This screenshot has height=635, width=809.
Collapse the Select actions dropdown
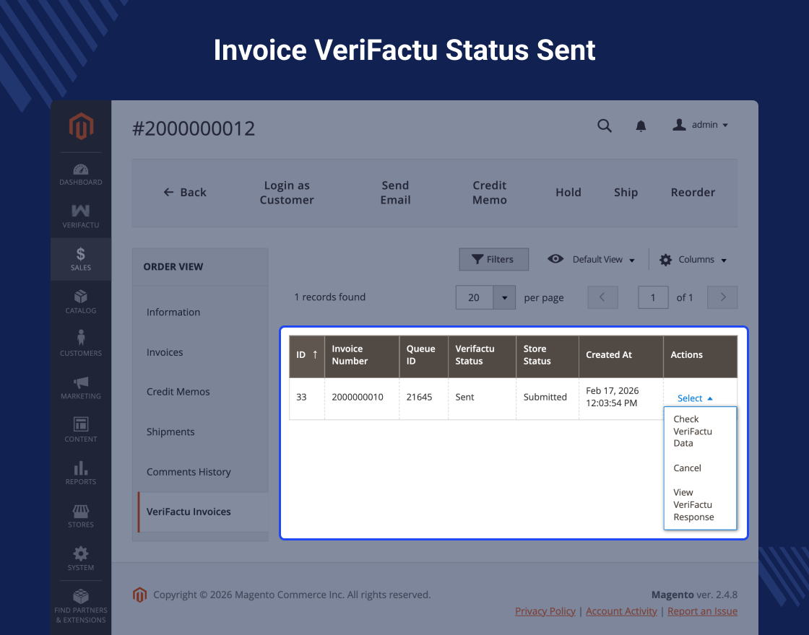[x=695, y=398]
